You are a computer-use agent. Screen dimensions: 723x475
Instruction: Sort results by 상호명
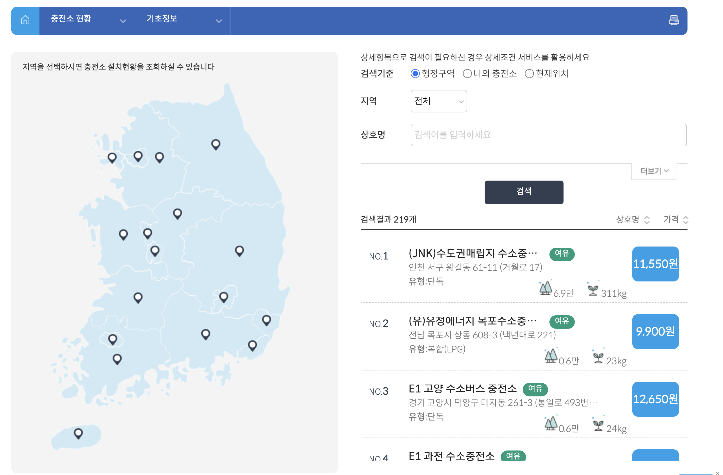(633, 219)
